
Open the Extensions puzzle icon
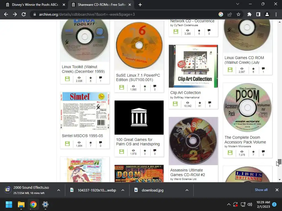coord(250,14)
